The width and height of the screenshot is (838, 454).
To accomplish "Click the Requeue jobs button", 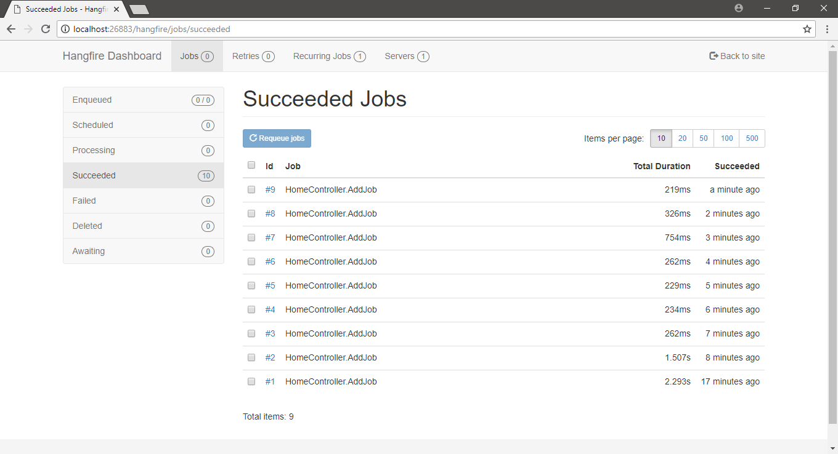I will 277,138.
